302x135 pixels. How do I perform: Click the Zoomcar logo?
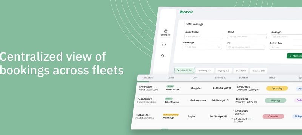(186, 12)
